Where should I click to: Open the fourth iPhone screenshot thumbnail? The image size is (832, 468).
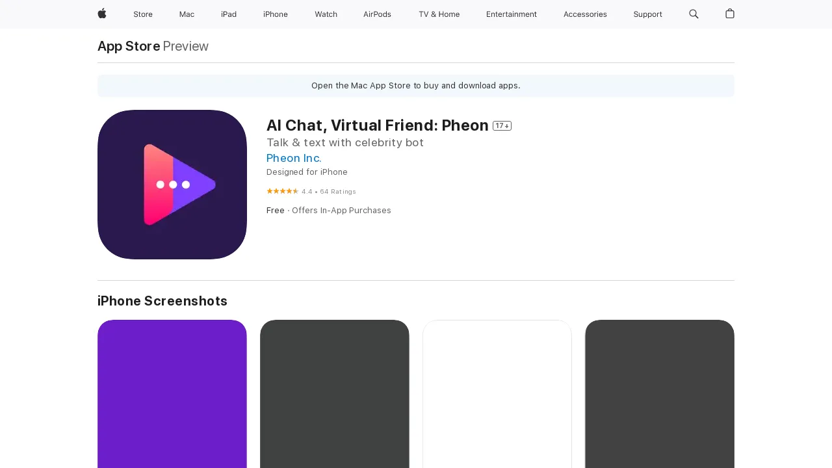click(x=660, y=394)
